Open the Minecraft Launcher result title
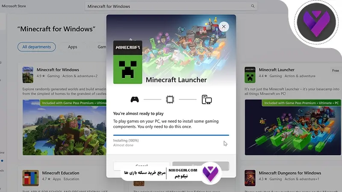The image size is (342, 192). pos(277,70)
